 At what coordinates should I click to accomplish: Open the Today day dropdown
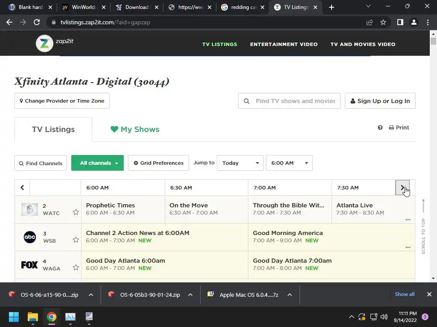pyautogui.click(x=240, y=163)
